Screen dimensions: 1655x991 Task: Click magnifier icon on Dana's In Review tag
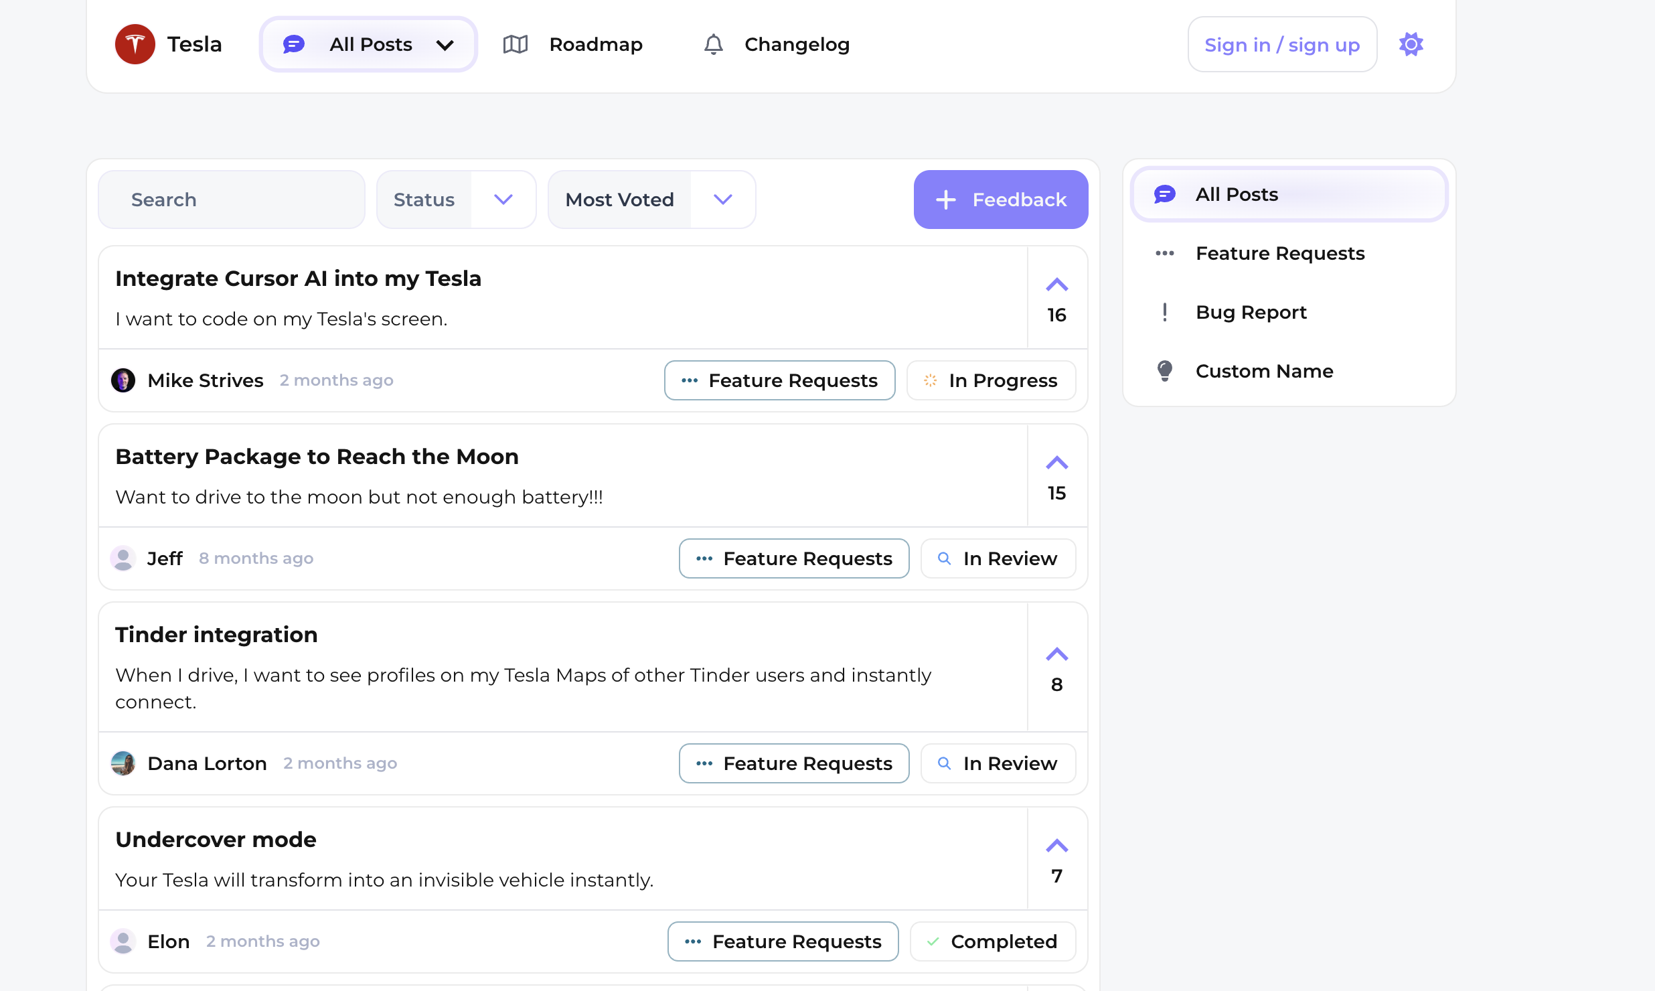(945, 763)
